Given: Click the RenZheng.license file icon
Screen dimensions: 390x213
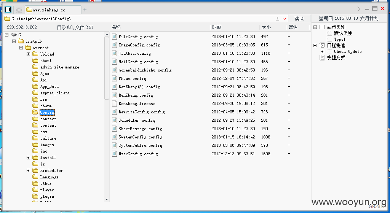Looking at the screenshot, I should click(114, 103).
